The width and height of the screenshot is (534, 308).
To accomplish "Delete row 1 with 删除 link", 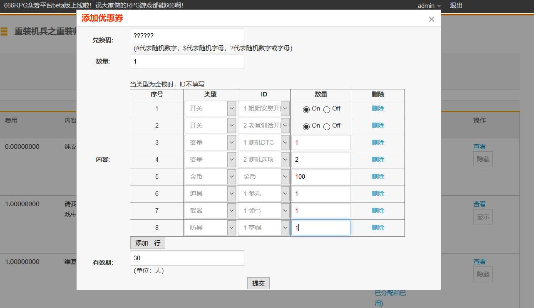I will (378, 108).
